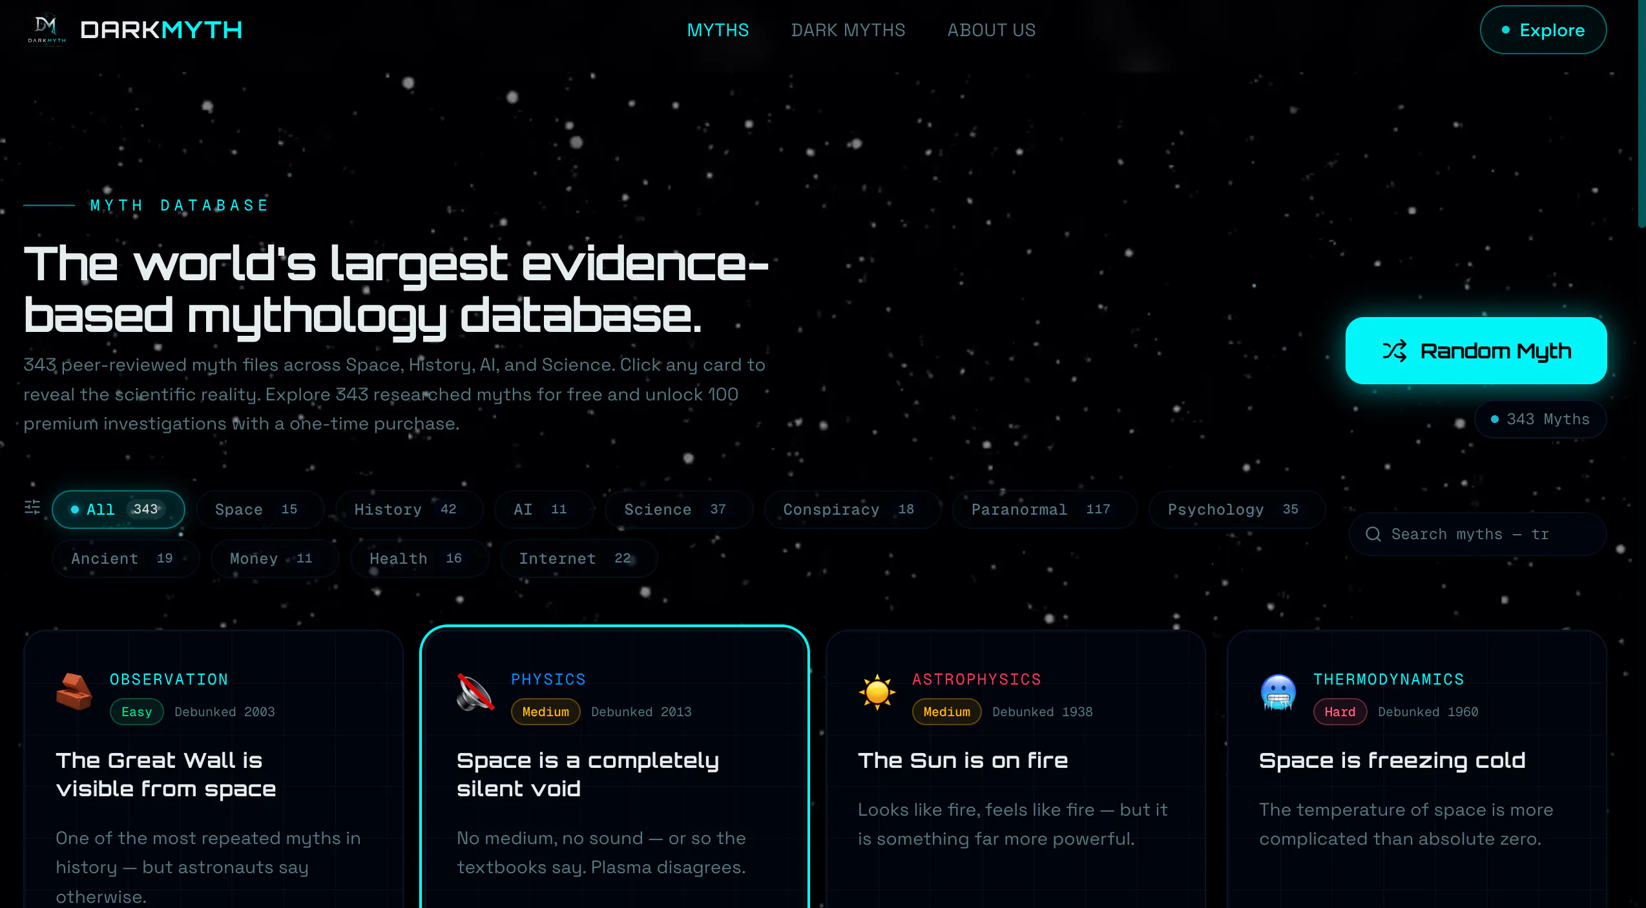The height and width of the screenshot is (908, 1646).
Task: Click the Search myths input field
Action: [x=1477, y=534]
